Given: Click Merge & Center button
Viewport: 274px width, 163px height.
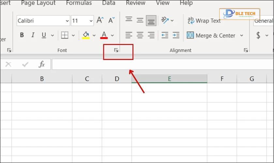Looking at the screenshot, I should coord(211,36).
